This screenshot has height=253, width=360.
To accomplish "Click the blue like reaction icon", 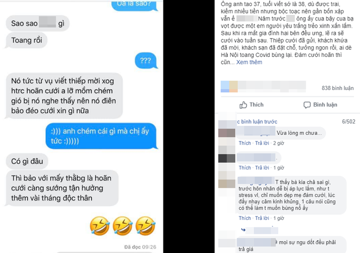I will point(225,87).
